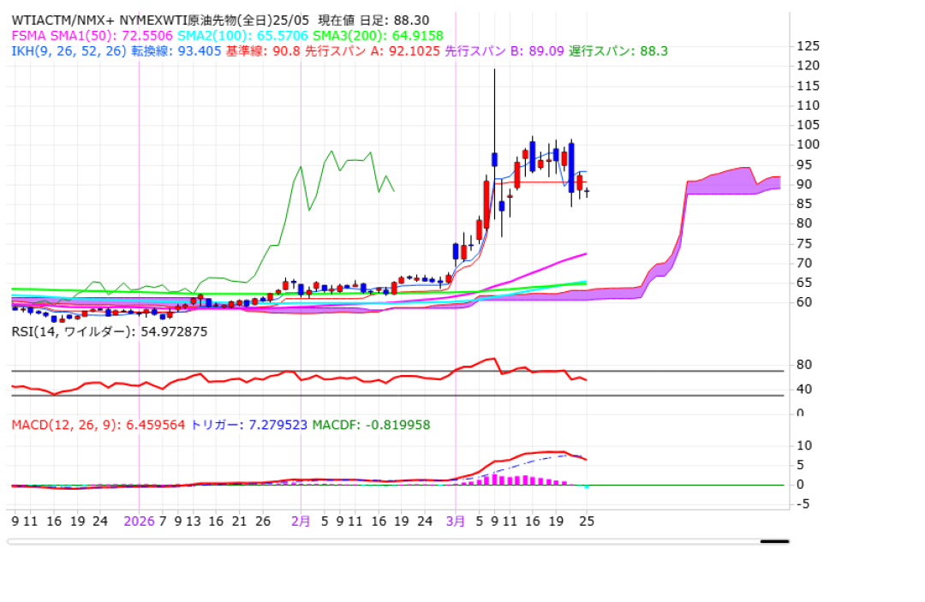Click the 2026 year marker on time axis
925x602 pixels.
(139, 520)
